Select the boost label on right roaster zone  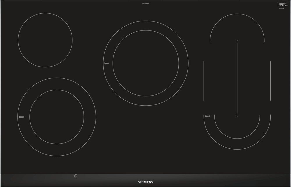pos(207,116)
